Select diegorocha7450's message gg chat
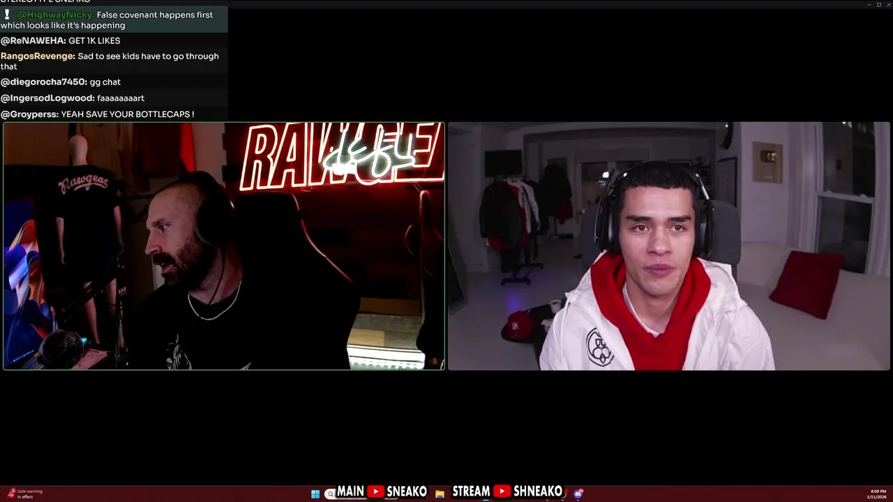The image size is (893, 502). click(114, 82)
